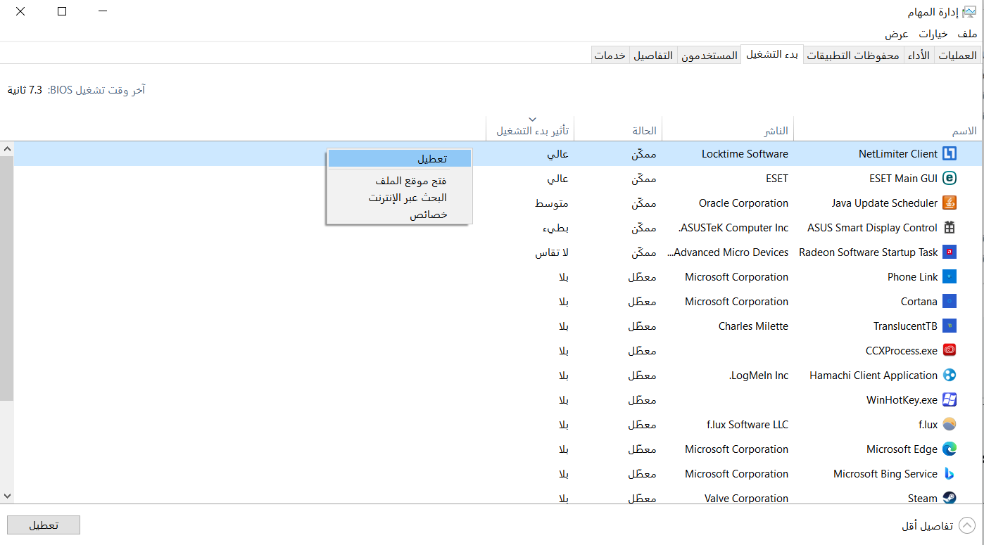Viewport: 984px width, 545px height.
Task: Click the 'متوسط' impact cell for Java
Action: [552, 203]
